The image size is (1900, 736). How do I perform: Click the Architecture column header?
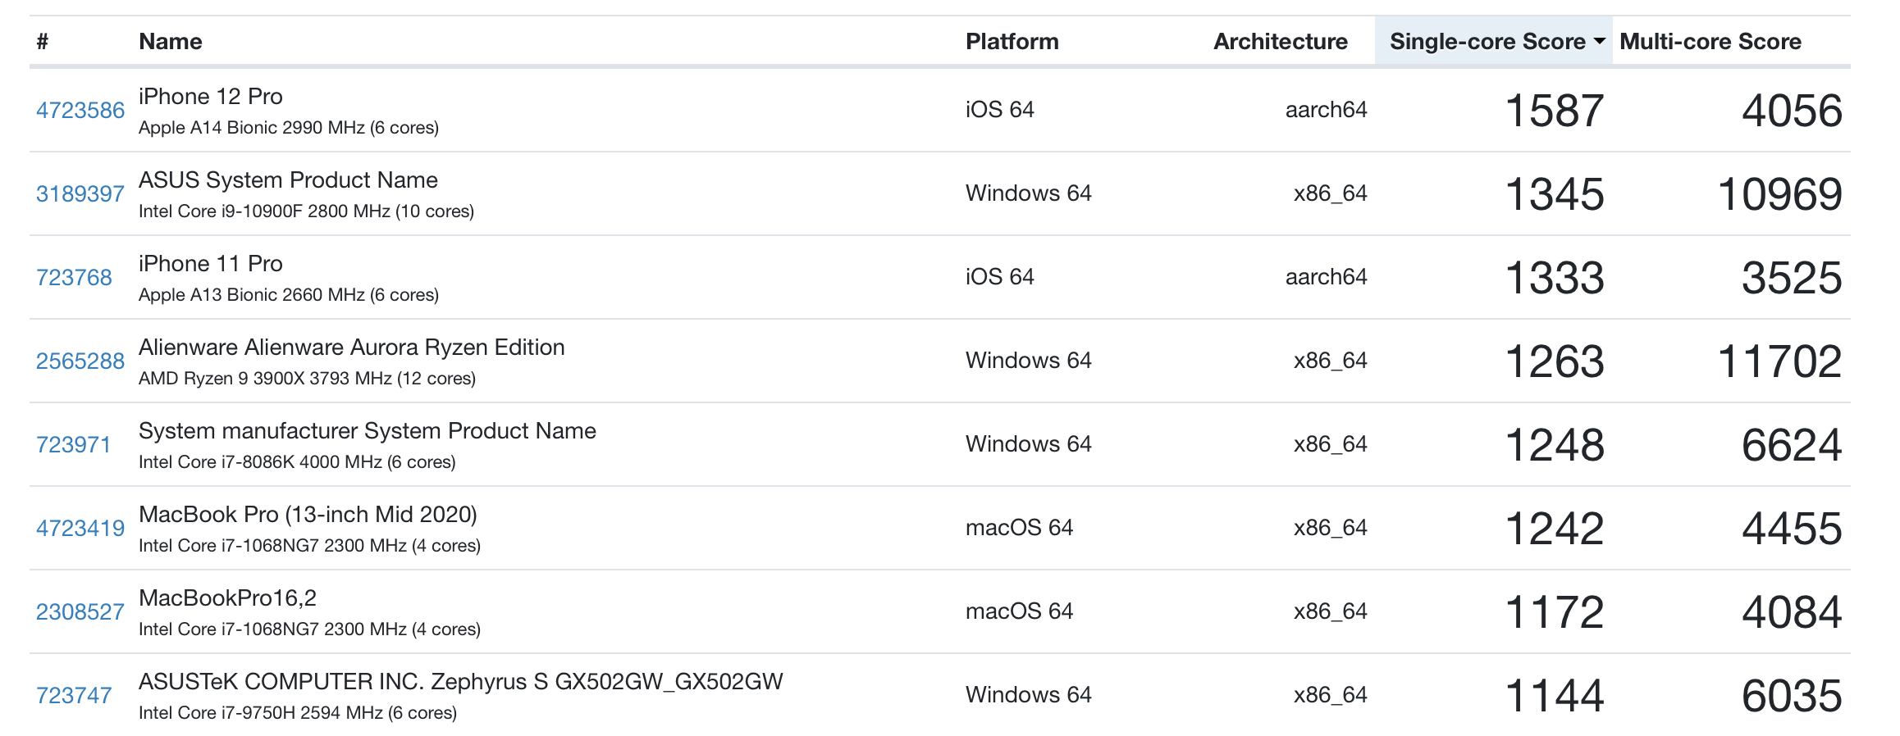[1280, 41]
